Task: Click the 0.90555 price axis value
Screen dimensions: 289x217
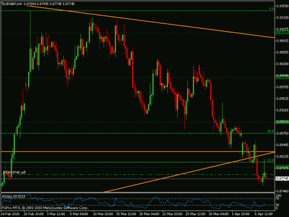Action: click(x=283, y=52)
